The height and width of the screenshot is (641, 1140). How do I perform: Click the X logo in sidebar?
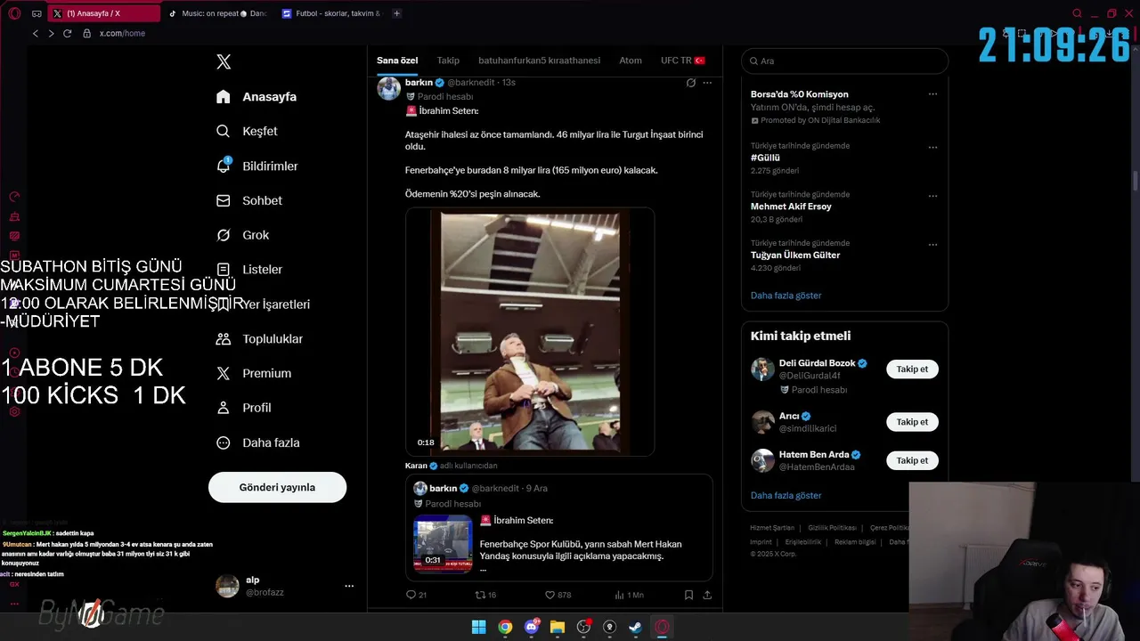(x=224, y=61)
